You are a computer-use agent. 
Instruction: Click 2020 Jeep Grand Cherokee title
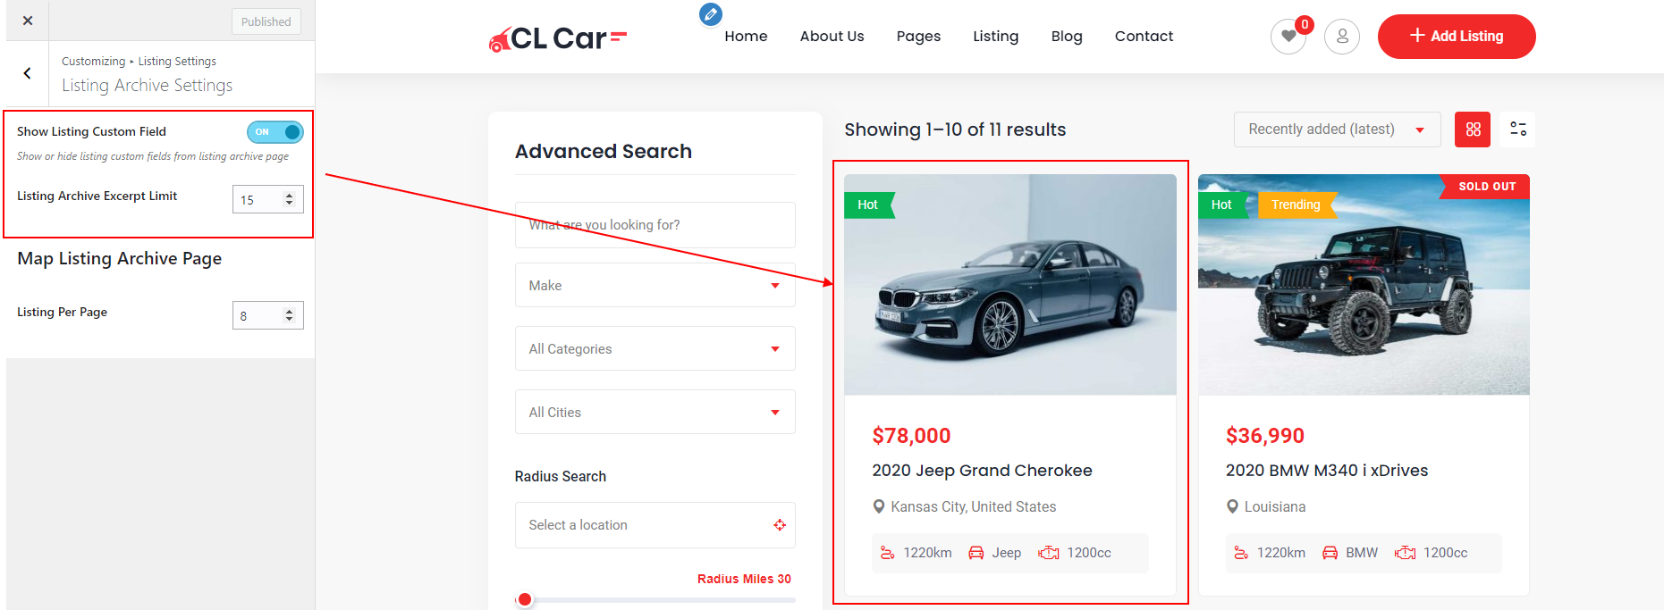982,471
